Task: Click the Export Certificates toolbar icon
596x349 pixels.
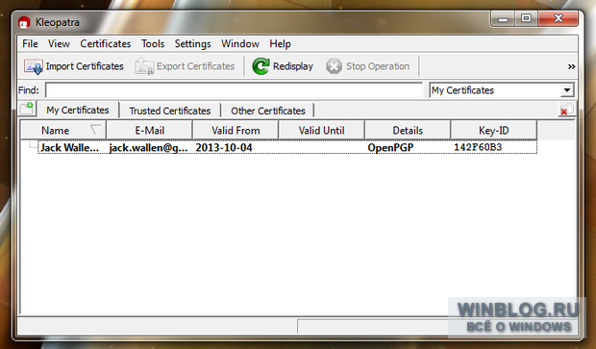Action: 144,66
